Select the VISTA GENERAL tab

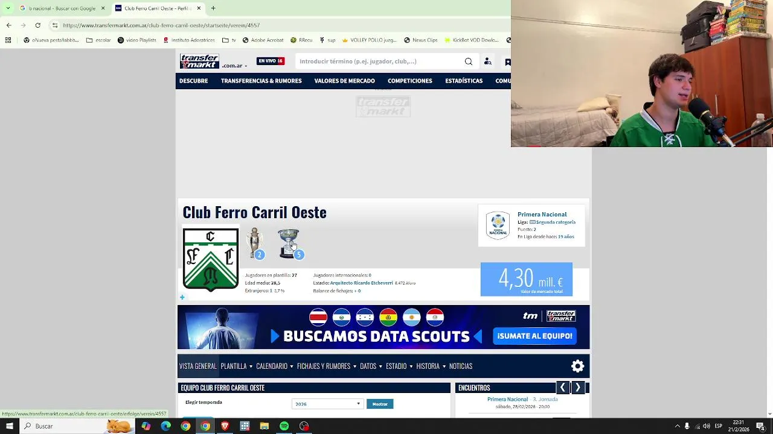click(197, 366)
